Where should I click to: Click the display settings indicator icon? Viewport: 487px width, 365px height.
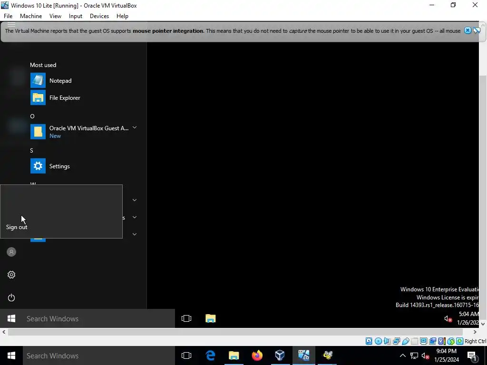[423, 341]
